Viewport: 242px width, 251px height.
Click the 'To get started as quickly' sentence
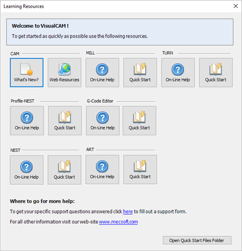(79, 36)
